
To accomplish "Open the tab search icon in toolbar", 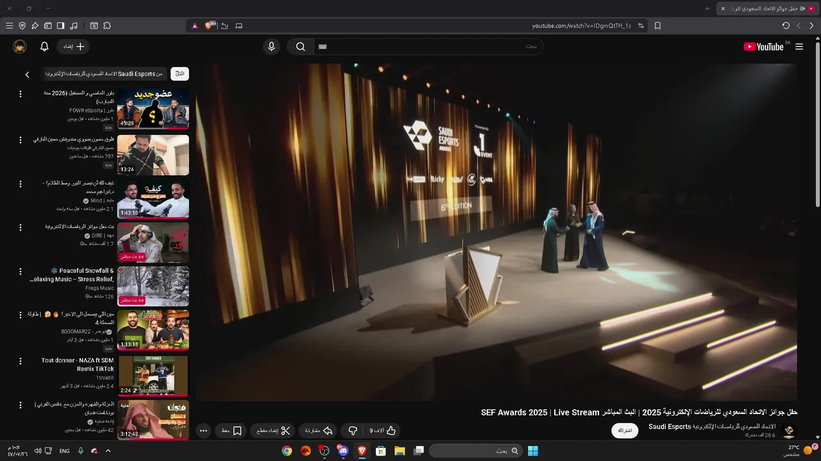I will [x=94, y=26].
